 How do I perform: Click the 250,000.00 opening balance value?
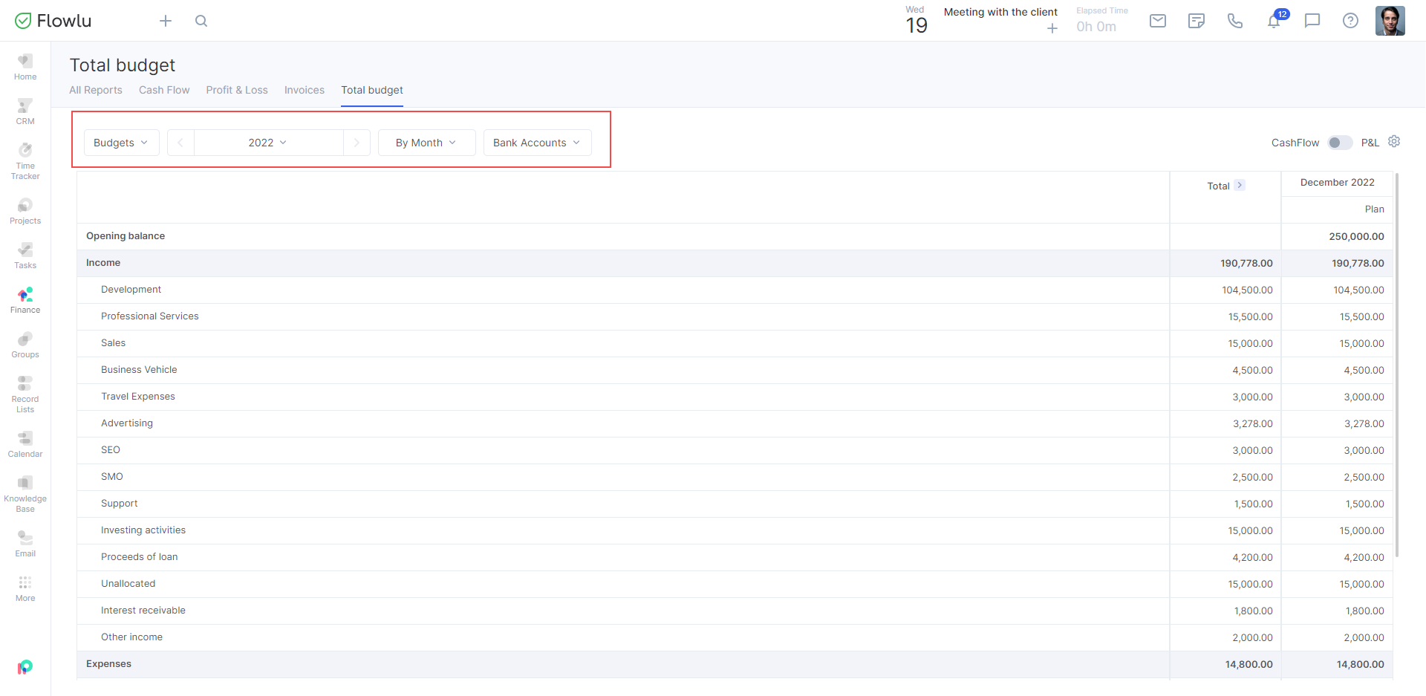click(x=1356, y=236)
